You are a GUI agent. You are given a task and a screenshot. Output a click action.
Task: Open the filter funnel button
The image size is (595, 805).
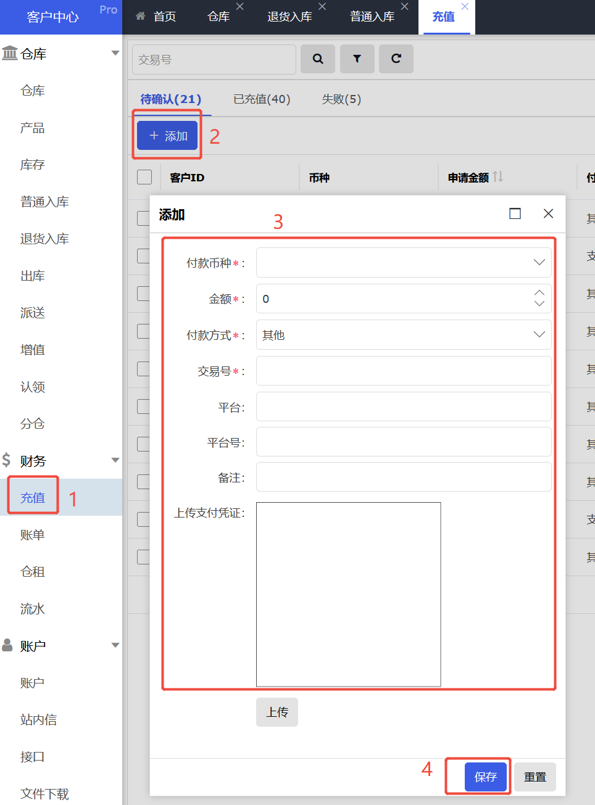(x=357, y=59)
